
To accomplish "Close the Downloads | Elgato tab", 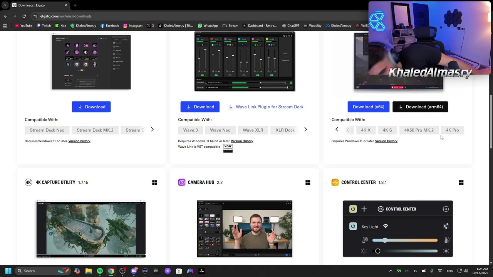I will click(x=65, y=5).
